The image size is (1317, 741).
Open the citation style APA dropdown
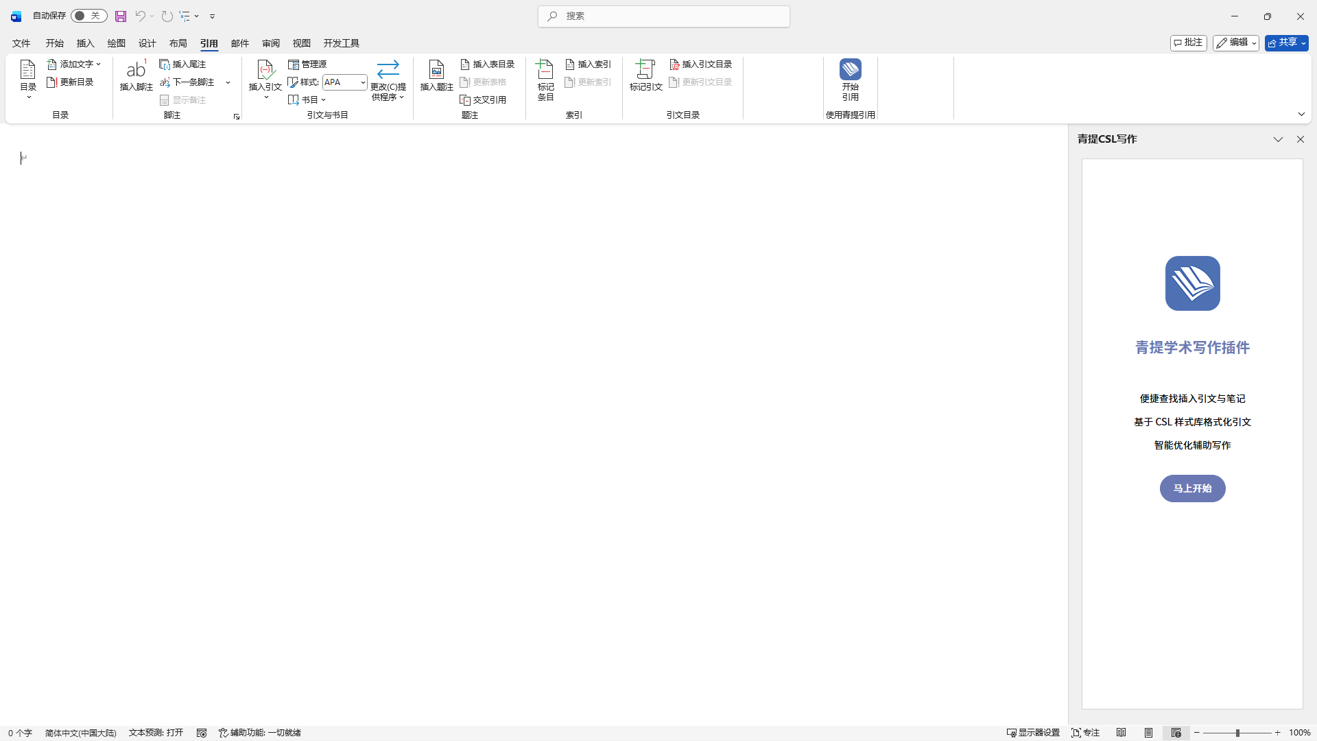[363, 82]
